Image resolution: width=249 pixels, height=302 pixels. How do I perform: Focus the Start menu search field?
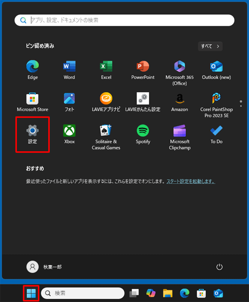(124, 20)
